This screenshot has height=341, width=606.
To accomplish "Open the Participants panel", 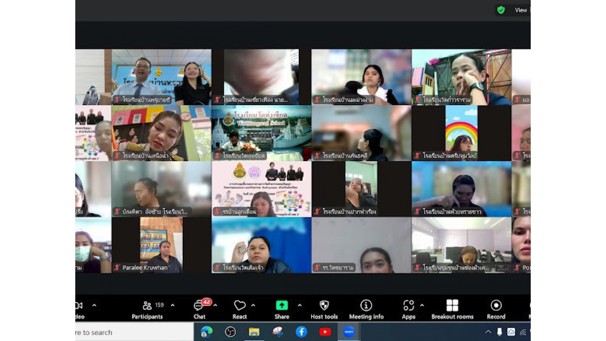I will (x=147, y=309).
